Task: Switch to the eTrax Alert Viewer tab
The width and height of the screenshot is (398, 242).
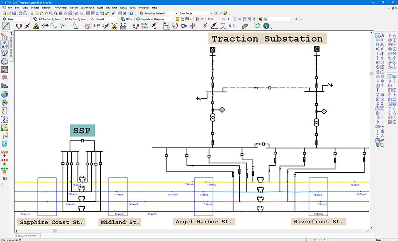Action: [27, 236]
